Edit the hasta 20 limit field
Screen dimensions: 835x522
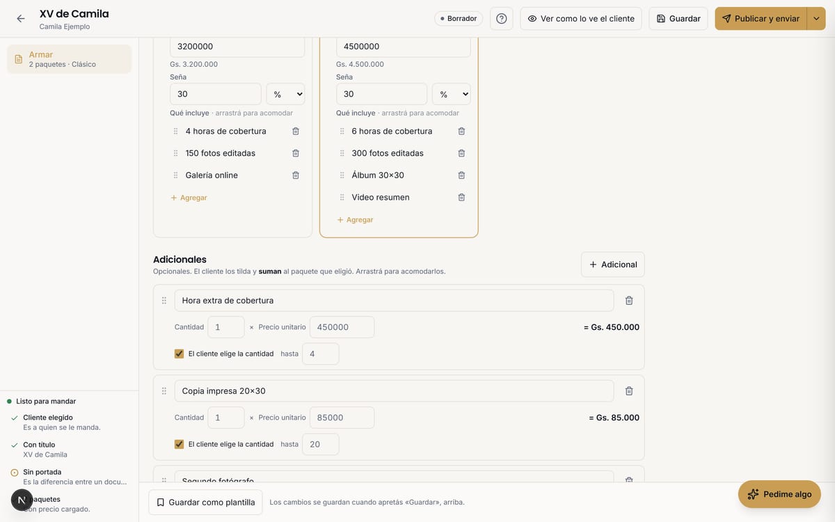321,444
